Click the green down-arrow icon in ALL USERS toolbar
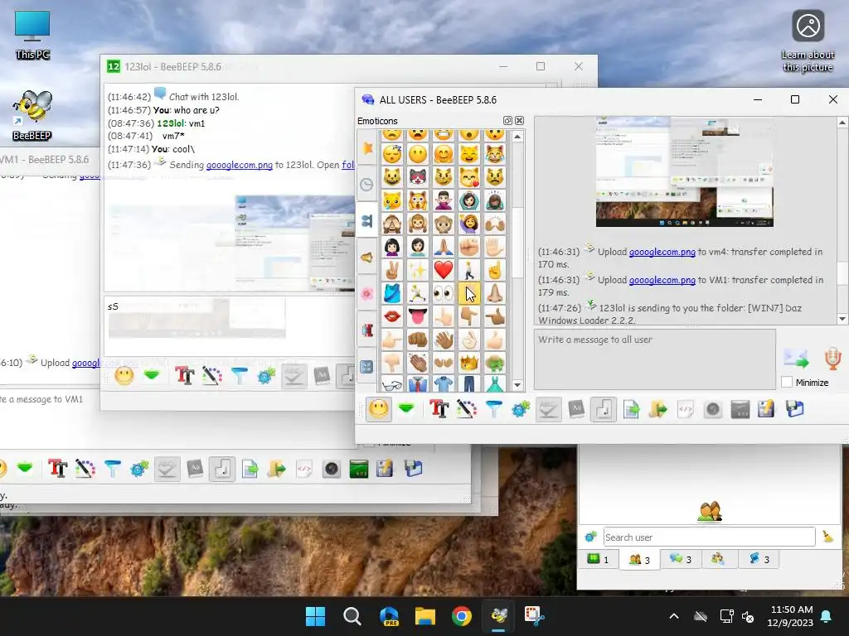 [406, 409]
